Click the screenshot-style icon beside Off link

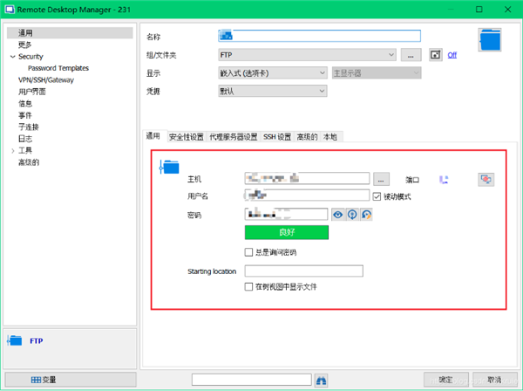tap(435, 55)
